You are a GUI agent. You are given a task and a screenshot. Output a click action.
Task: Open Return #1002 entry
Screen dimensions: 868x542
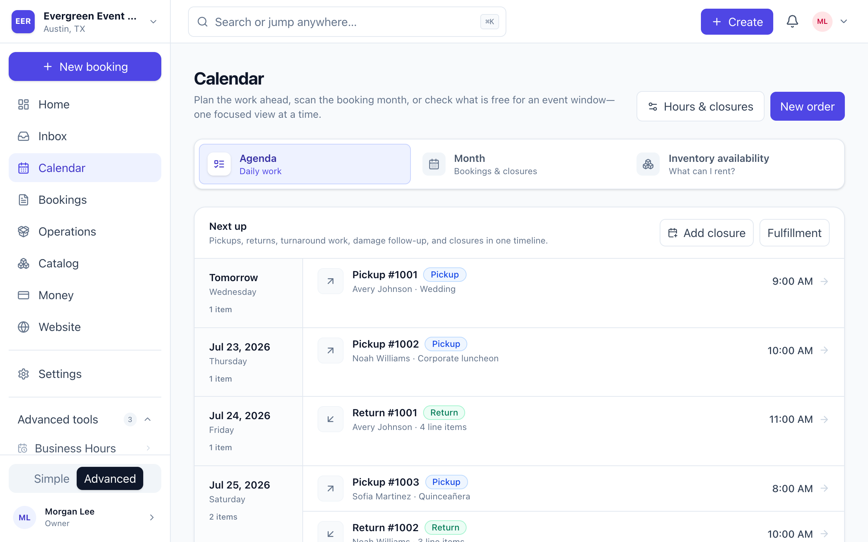[x=573, y=527]
